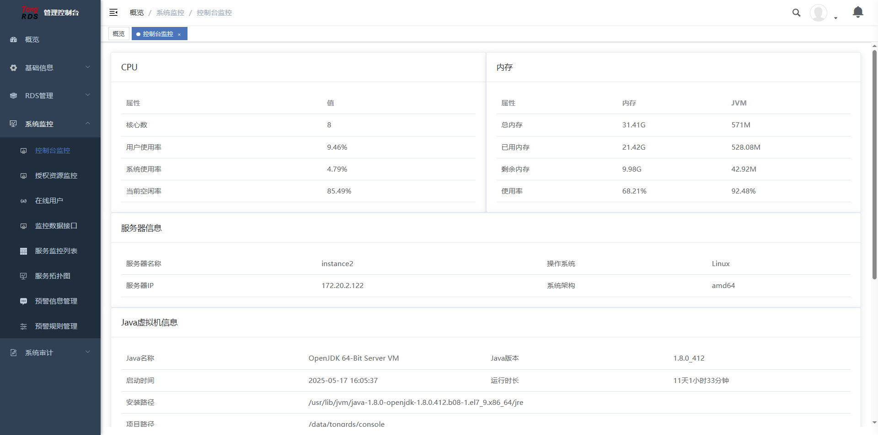Click the 服务拓扑图 chart icon
The height and width of the screenshot is (435, 878).
pos(24,276)
